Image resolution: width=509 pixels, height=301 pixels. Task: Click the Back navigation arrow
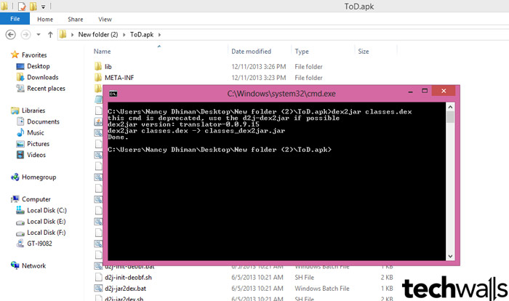(x=11, y=34)
